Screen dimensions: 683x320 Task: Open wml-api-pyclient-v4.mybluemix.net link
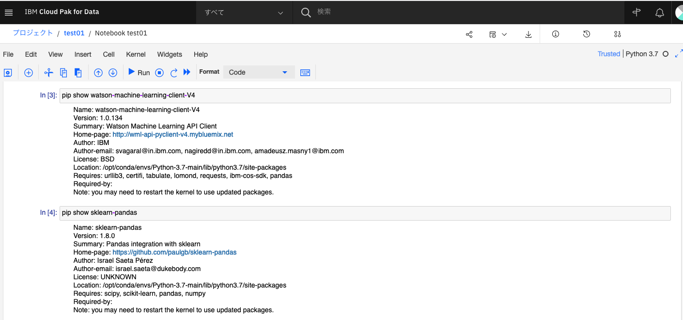[173, 134]
